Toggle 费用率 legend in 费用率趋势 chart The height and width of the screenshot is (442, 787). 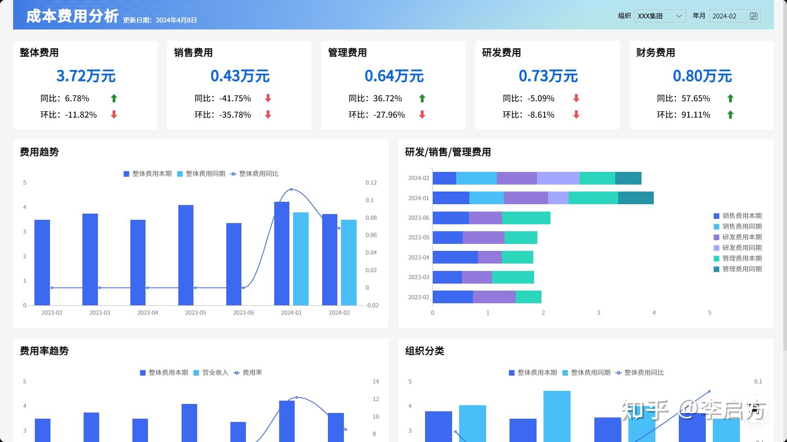248,373
